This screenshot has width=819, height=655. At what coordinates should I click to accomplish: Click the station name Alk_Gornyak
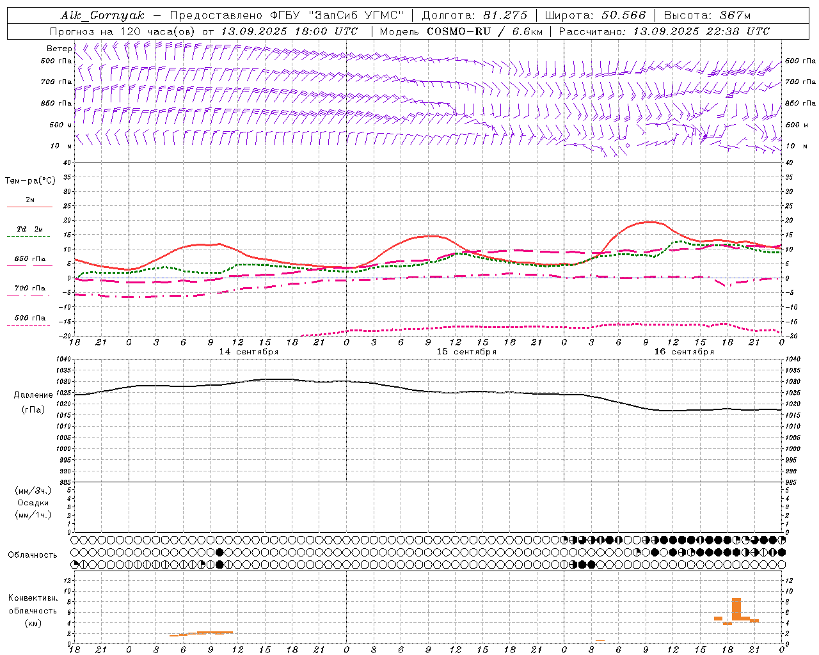102,15
